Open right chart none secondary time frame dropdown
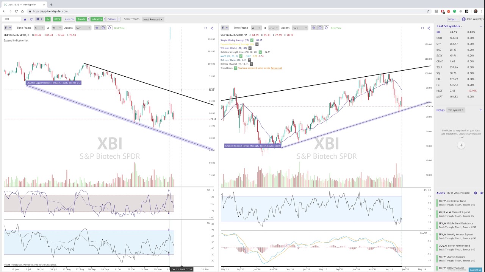The width and height of the screenshot is (485, 272). (274, 28)
